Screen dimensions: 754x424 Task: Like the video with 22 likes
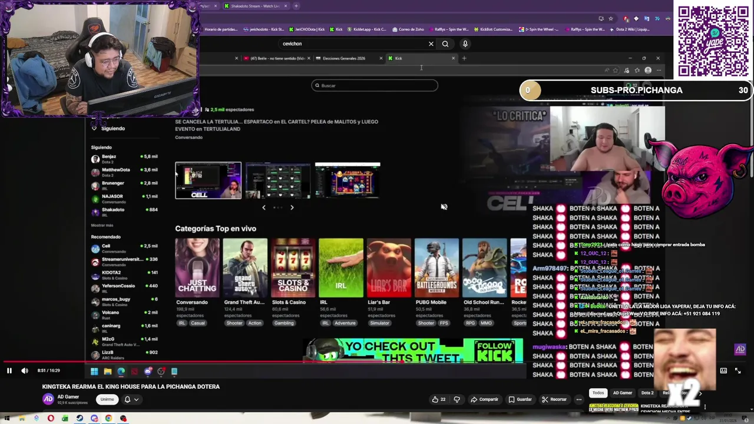click(x=439, y=399)
